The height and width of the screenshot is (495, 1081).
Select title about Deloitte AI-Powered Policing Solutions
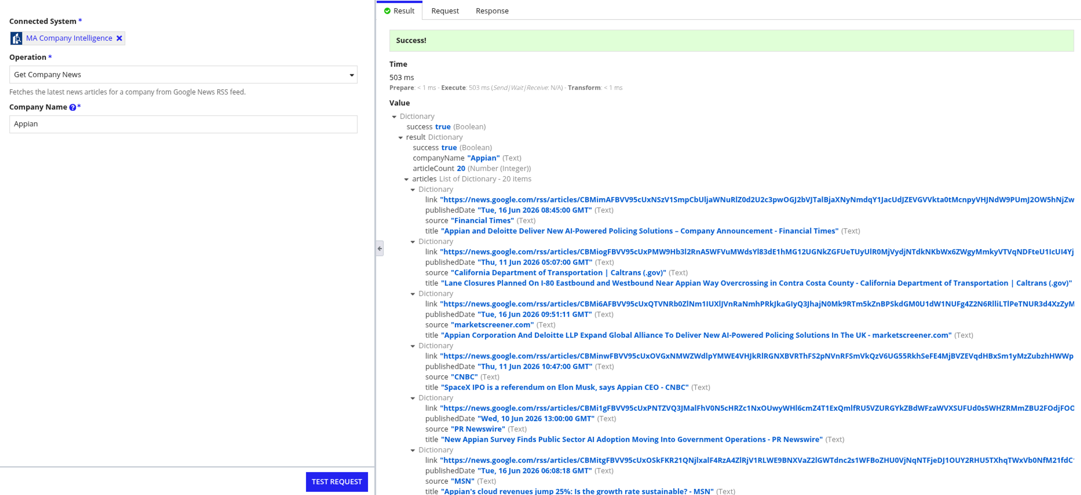pos(640,231)
